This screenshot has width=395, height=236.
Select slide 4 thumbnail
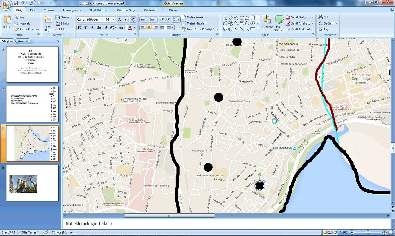pyautogui.click(x=32, y=183)
